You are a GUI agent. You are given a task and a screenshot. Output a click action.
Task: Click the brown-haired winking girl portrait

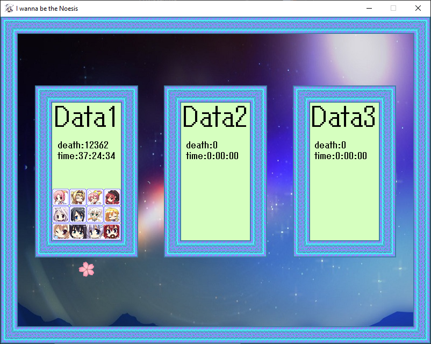coord(61,232)
